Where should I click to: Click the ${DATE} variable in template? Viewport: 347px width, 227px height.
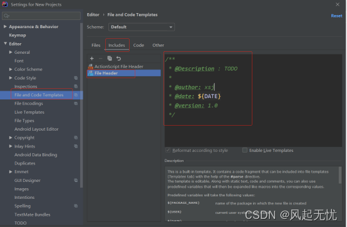coord(209,96)
